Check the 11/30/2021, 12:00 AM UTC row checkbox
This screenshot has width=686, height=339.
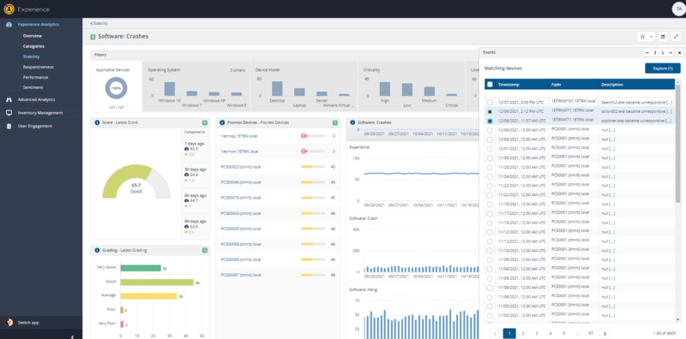click(x=490, y=158)
